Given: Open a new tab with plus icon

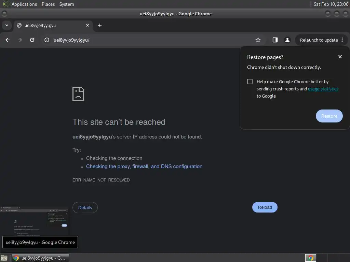Looking at the screenshot, I should [x=100, y=25].
